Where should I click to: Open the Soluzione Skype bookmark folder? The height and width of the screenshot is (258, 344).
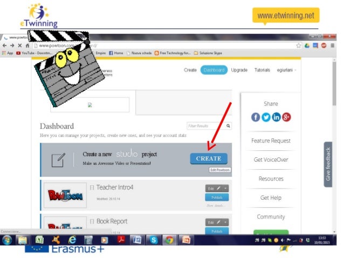pos(208,53)
